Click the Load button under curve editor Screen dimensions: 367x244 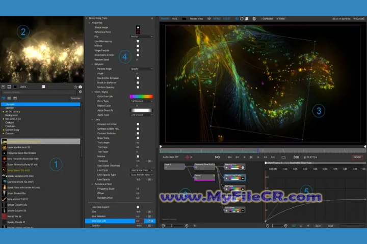(x=330, y=226)
